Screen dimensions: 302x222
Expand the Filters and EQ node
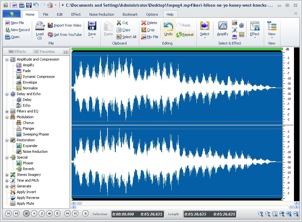7,111
